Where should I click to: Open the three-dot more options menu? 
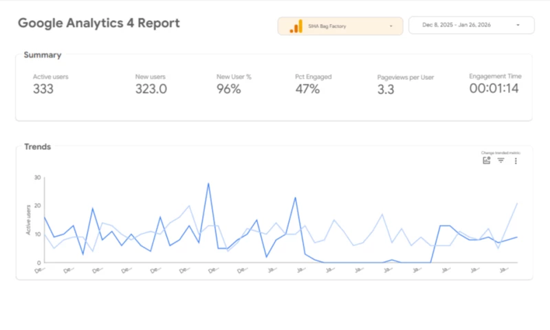[x=516, y=160]
